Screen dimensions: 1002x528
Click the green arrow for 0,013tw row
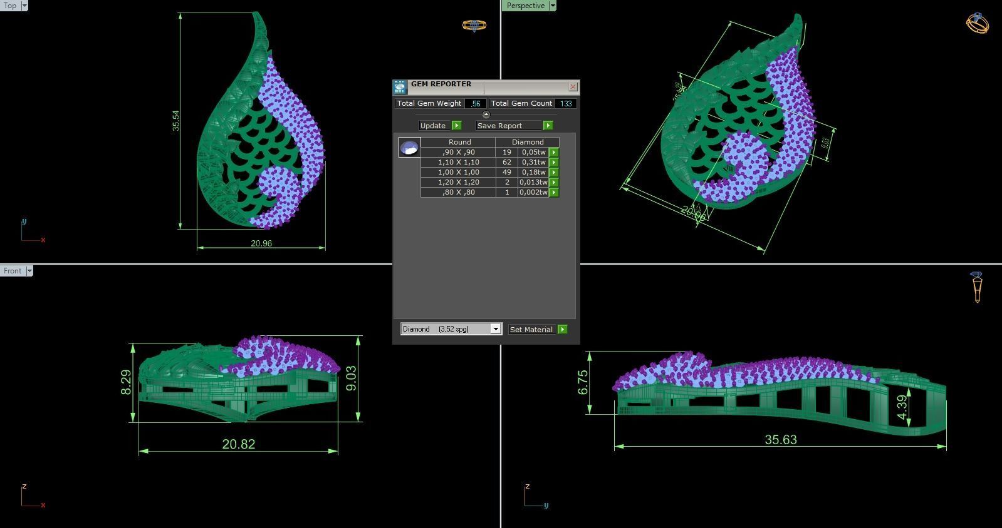pos(554,182)
